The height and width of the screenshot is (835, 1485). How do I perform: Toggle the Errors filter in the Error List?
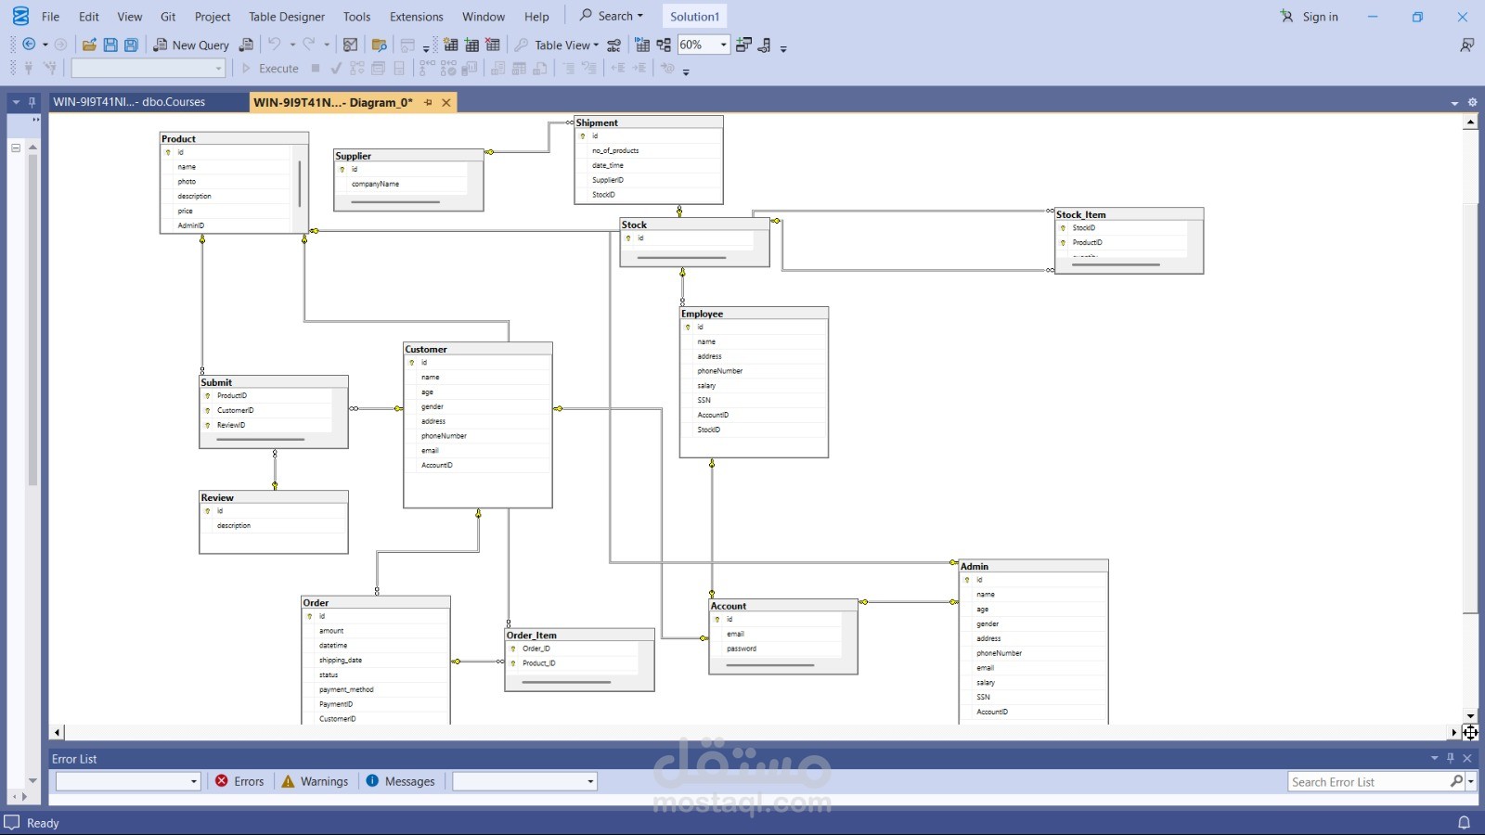tap(239, 781)
